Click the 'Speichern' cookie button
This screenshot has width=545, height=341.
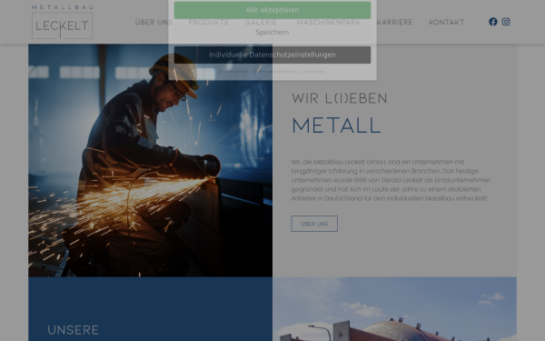pos(272,33)
